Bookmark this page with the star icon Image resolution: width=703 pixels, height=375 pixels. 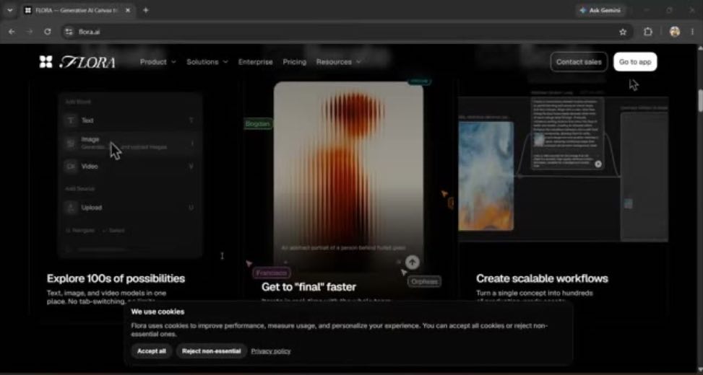pos(623,32)
